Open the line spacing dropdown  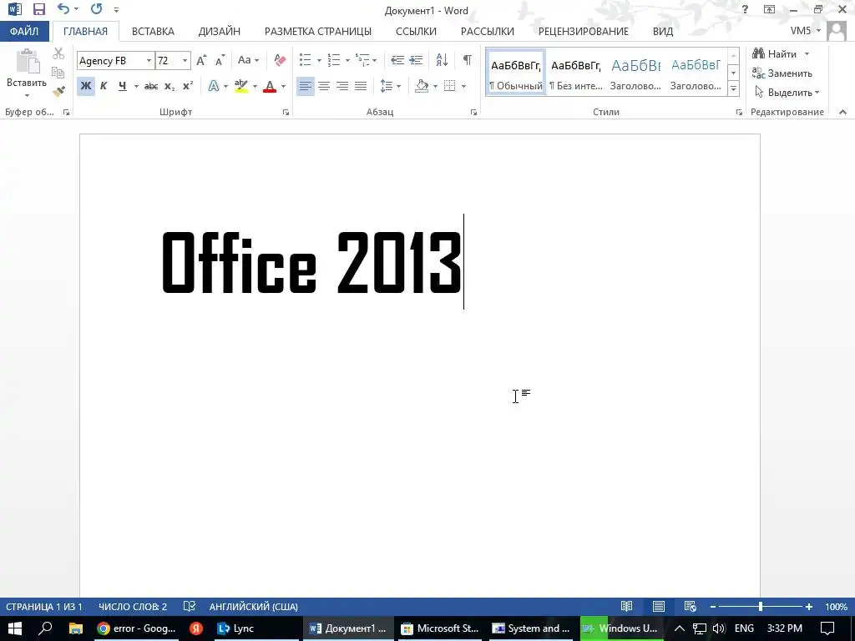click(x=391, y=86)
